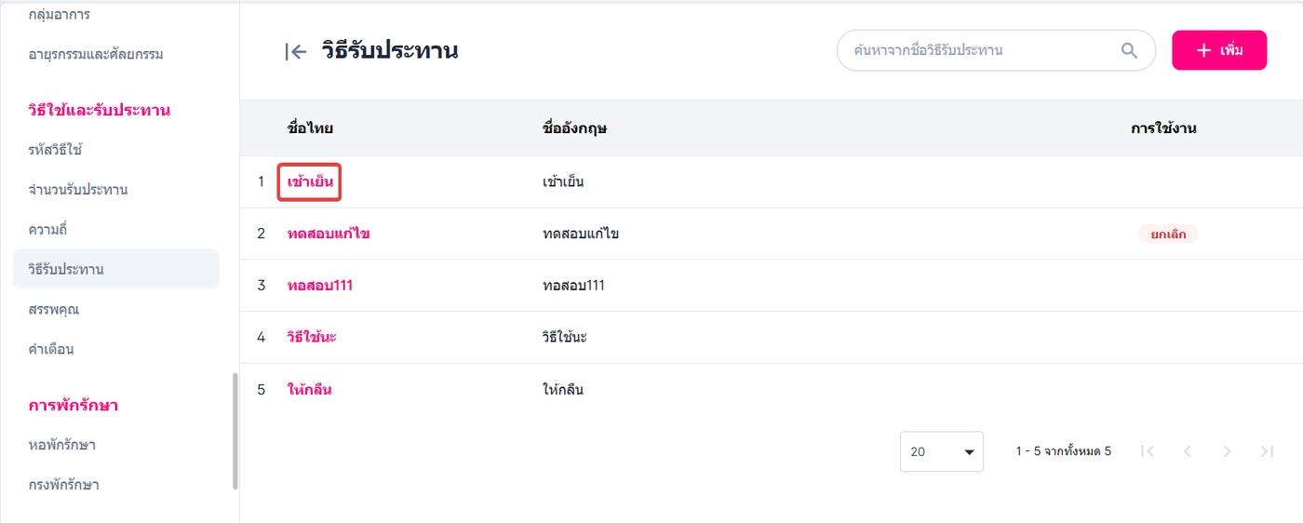Select จำนวนรับประทาน in the sidebar

point(78,190)
